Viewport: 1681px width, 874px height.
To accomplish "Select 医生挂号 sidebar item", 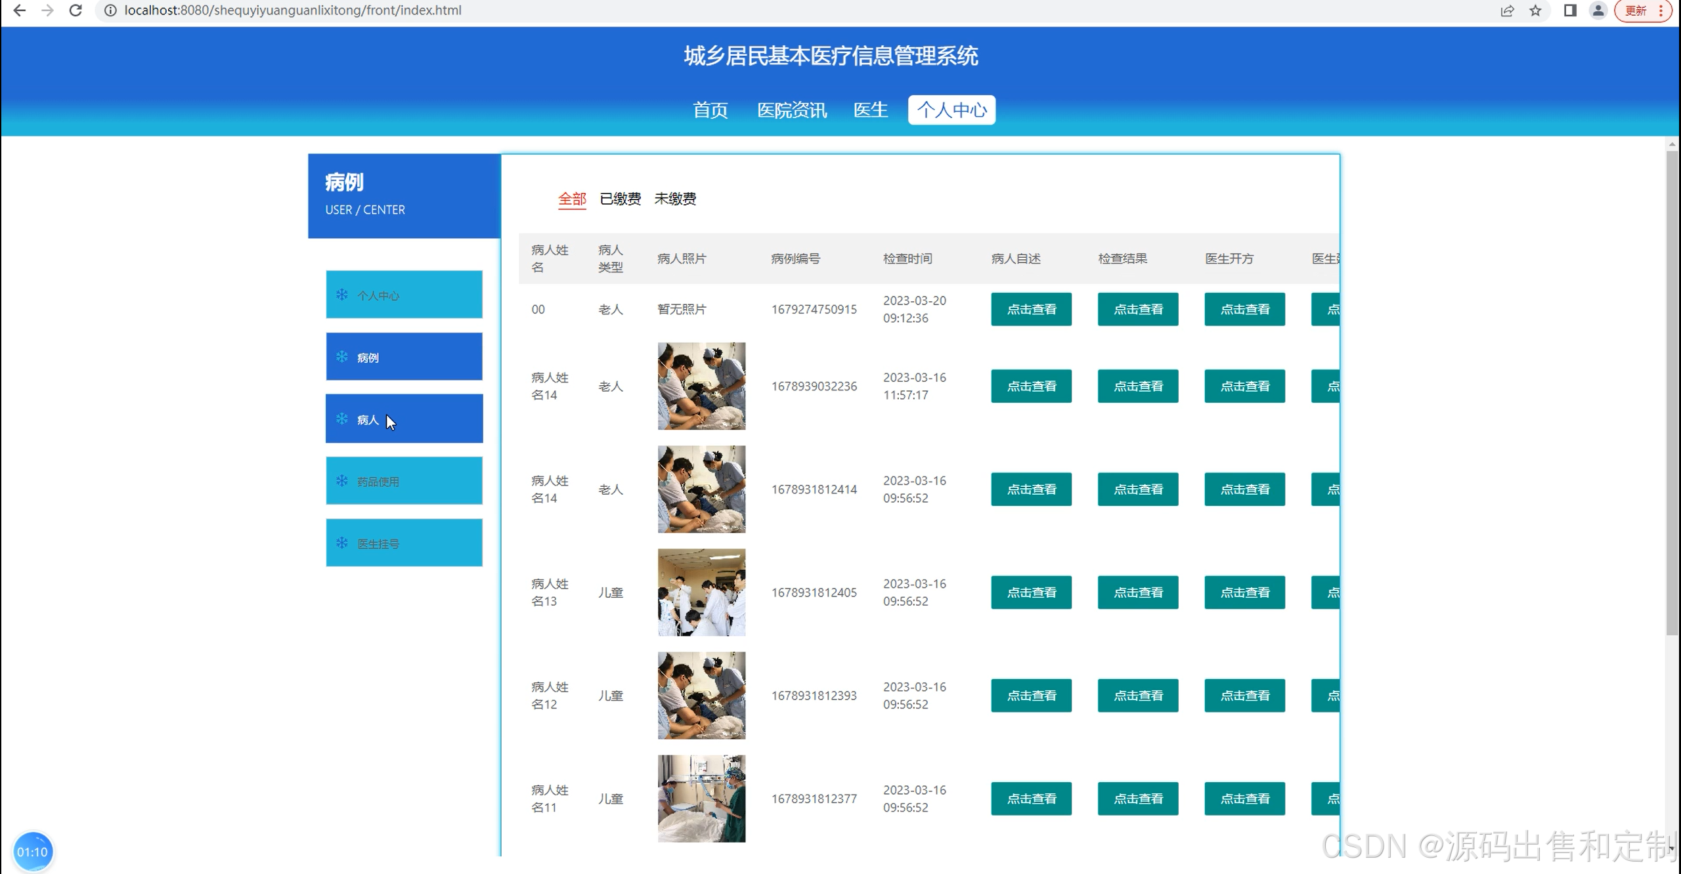I will tap(404, 543).
